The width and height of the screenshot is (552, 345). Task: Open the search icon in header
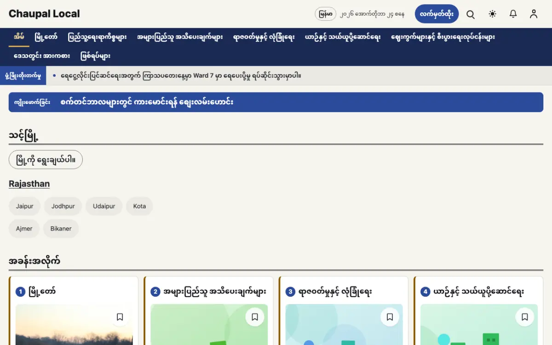click(x=471, y=14)
